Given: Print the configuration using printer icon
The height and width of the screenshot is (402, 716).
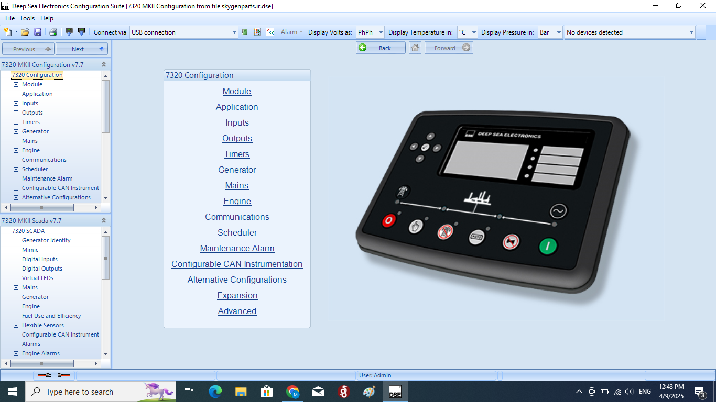Looking at the screenshot, I should pos(53,32).
